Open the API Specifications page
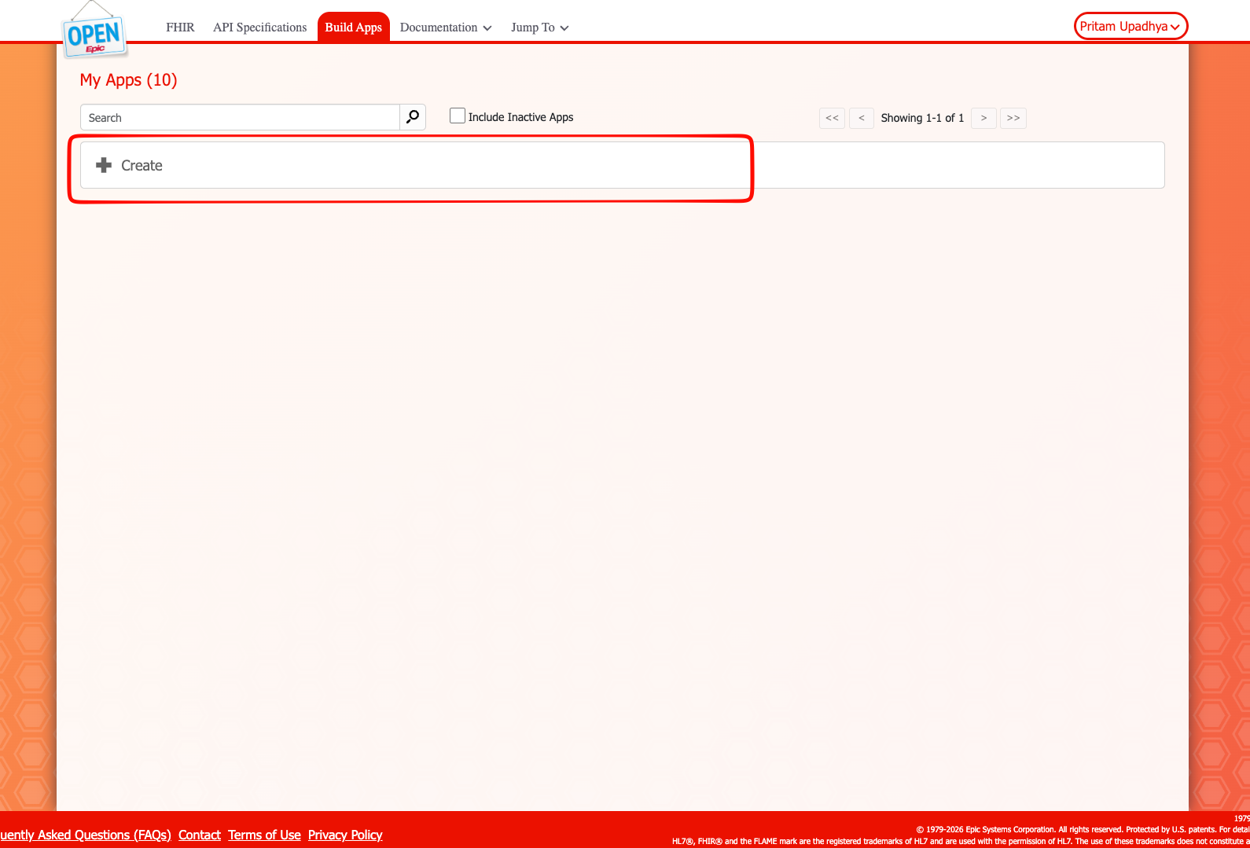Image resolution: width=1250 pixels, height=848 pixels. tap(260, 28)
